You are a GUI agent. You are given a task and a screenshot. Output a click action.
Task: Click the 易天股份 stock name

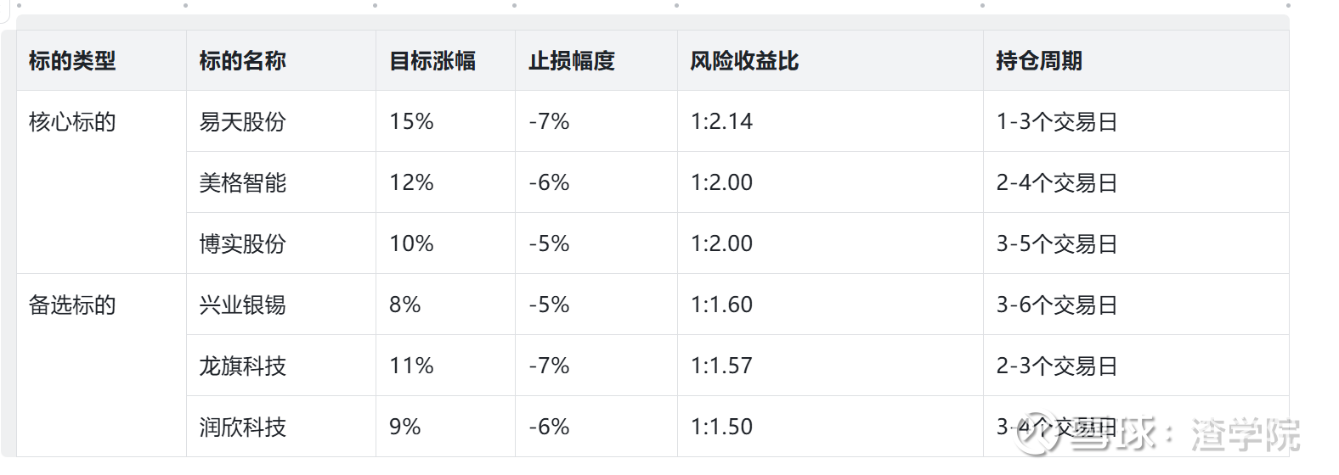(242, 122)
